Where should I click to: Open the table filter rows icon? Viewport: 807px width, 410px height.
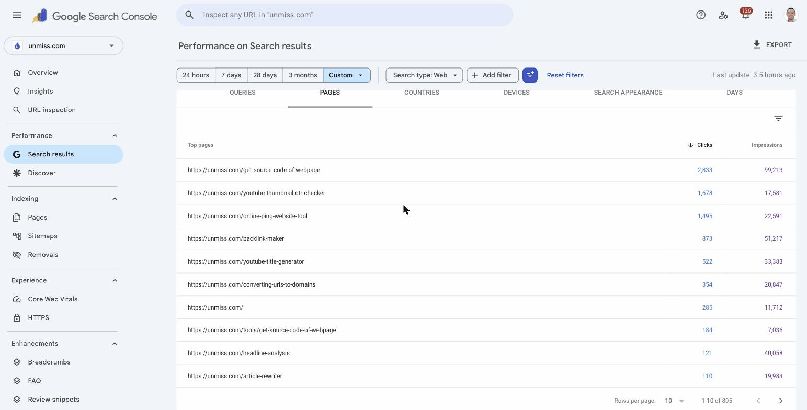pos(778,119)
